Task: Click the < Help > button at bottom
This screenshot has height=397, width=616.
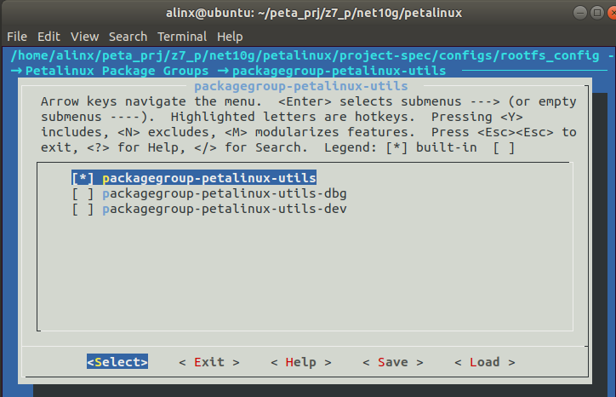Action: click(301, 362)
